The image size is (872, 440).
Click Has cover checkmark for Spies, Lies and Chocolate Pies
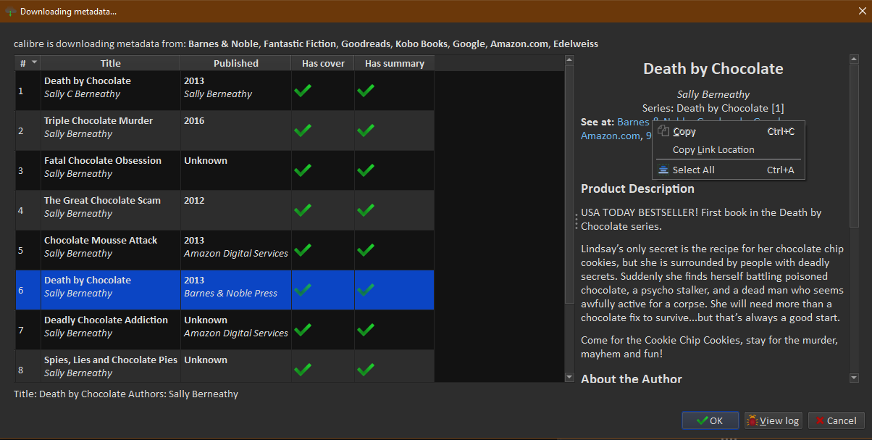[x=303, y=370]
